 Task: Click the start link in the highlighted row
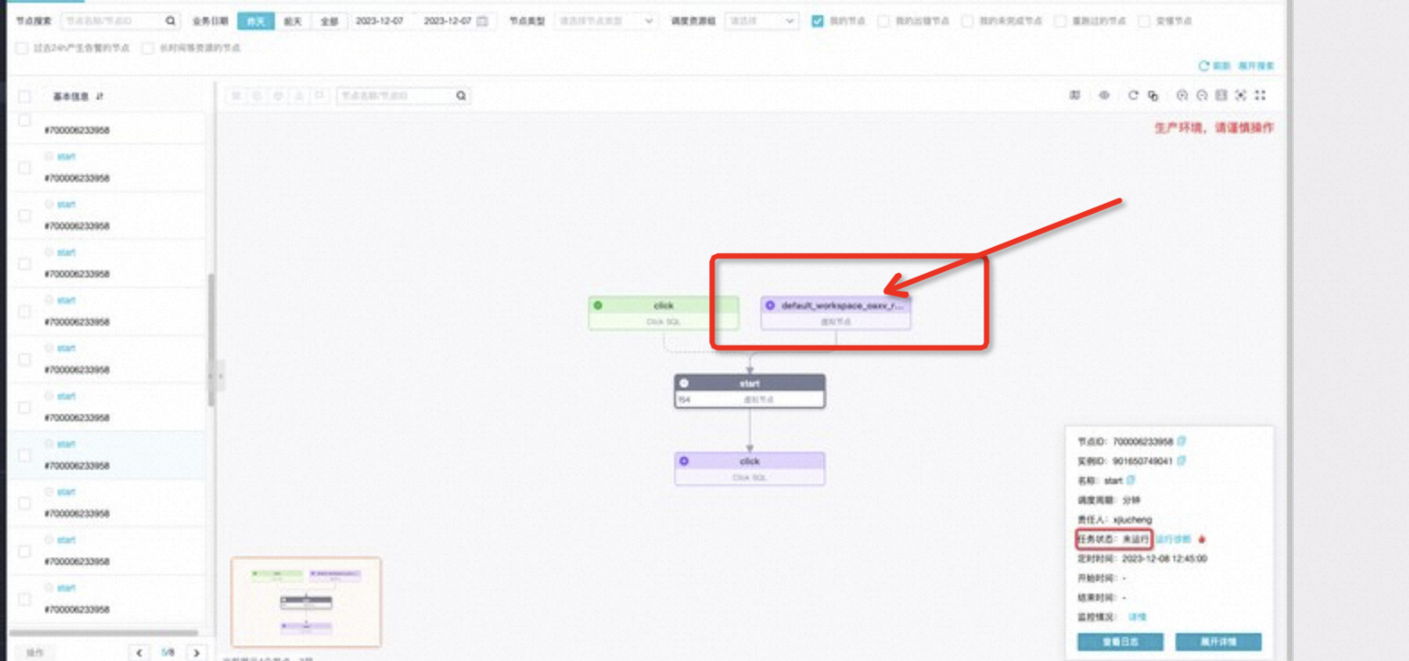pyautogui.click(x=66, y=445)
